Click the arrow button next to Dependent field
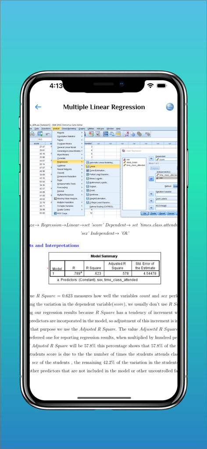207x449 pixels. 151,158
